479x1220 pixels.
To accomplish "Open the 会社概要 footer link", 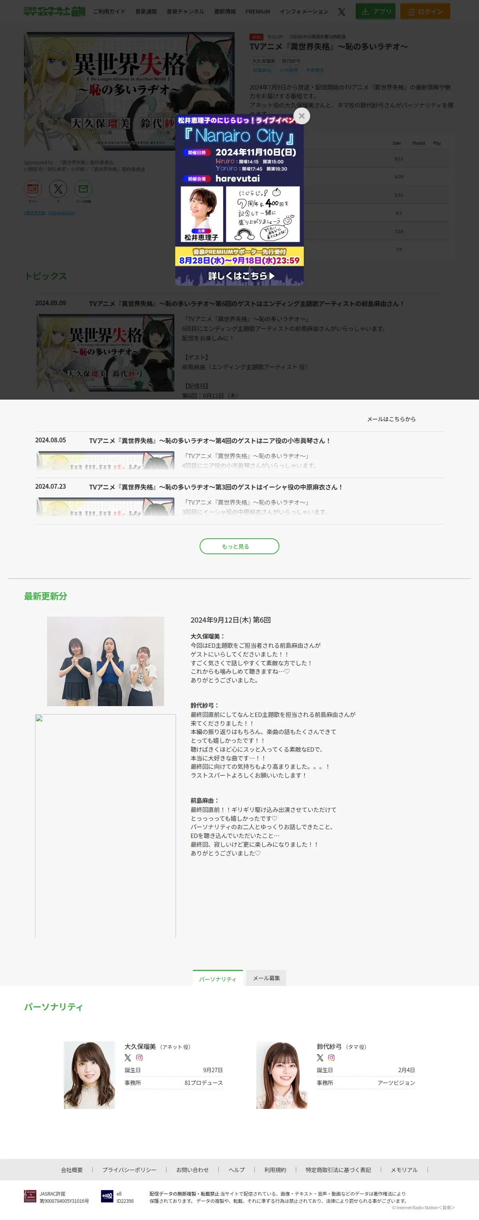I will point(72,1170).
